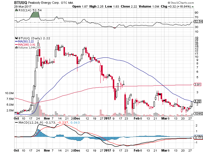Click the green up-arrow change indicator
This screenshot has height=153, width=203.
pos(193,7)
